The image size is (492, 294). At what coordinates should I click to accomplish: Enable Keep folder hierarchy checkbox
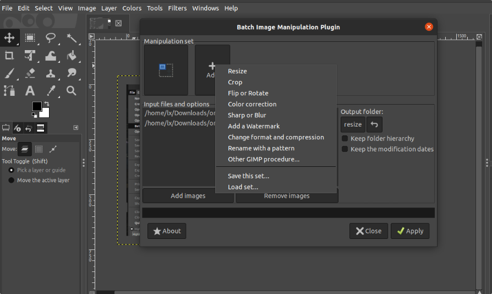click(345, 138)
